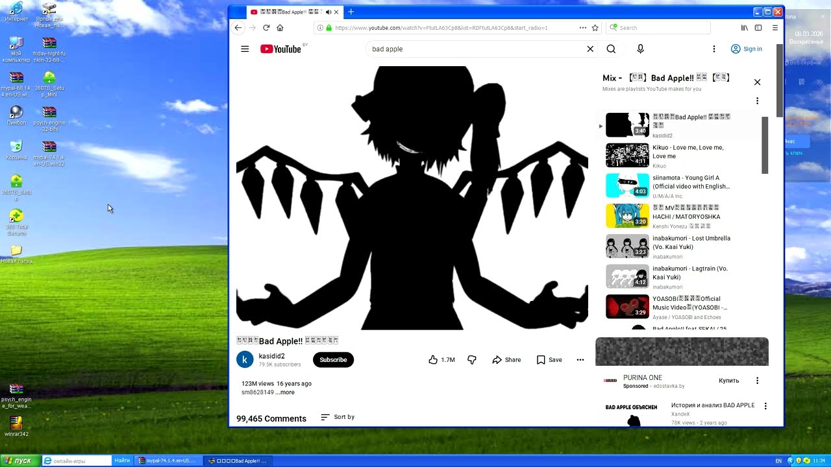Viewport: 831px width, 467px height.
Task: Open kasidid2 channel avatar
Action: 245,359
